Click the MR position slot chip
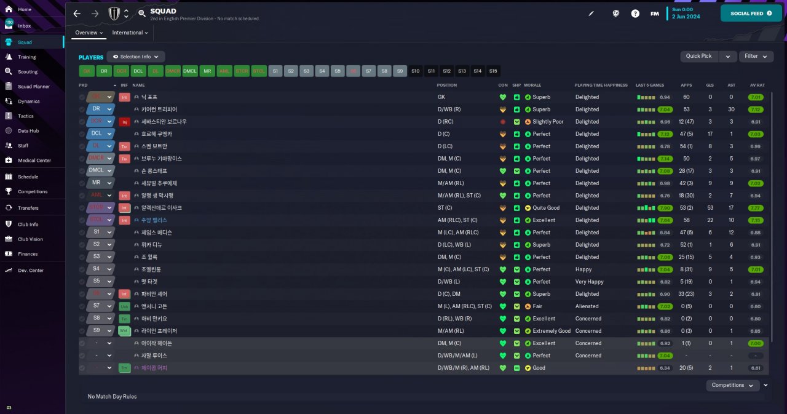 pos(208,71)
